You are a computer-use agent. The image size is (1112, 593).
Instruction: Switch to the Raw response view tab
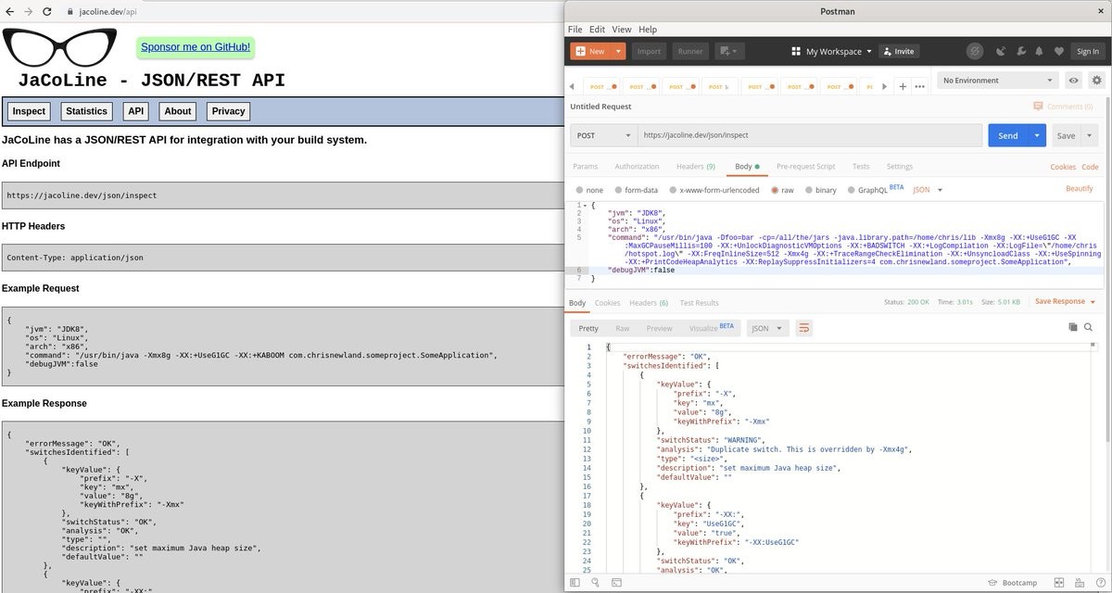[622, 328]
